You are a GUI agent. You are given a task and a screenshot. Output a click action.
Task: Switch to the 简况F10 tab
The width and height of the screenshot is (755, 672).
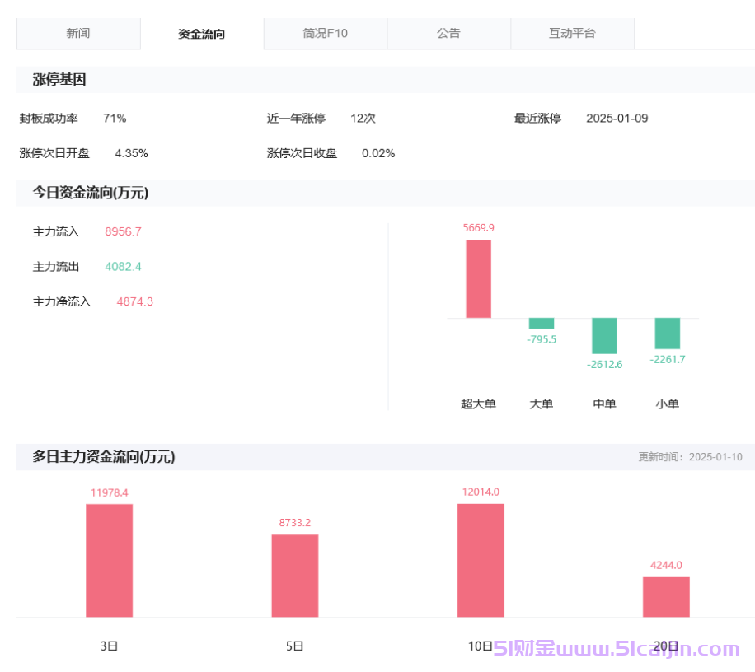[x=326, y=33]
